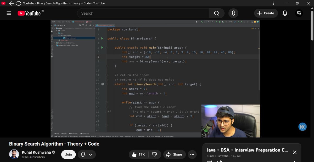Collapse the src folder in project tree

(57, 33)
